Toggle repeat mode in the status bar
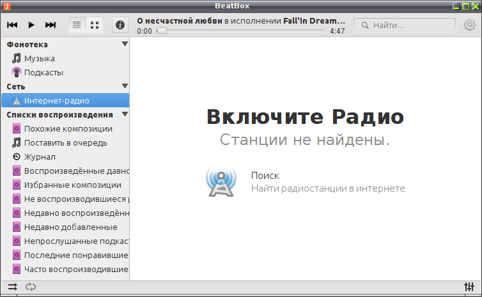This screenshot has width=482, height=297. pyautogui.click(x=31, y=287)
